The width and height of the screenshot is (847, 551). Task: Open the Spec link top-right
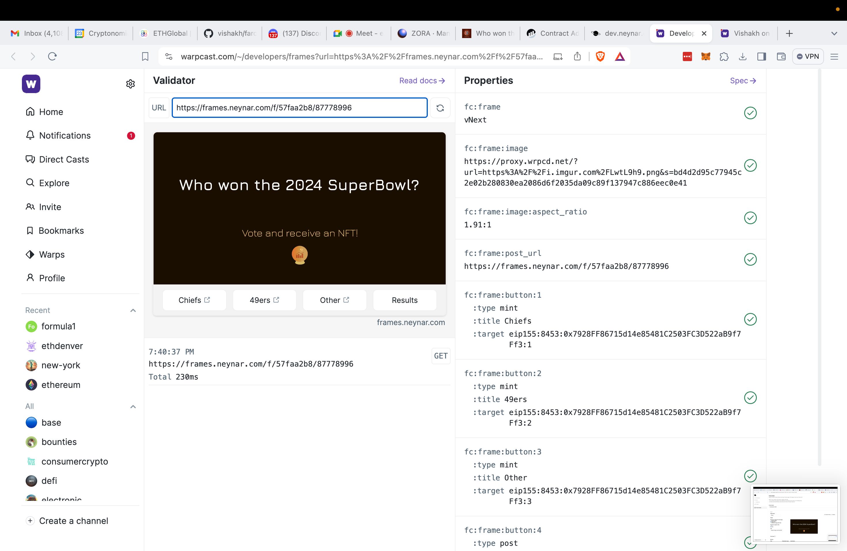742,80
